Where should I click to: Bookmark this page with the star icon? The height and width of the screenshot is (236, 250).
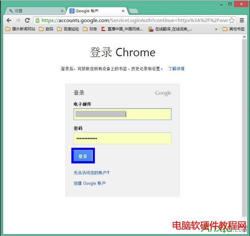click(x=232, y=20)
